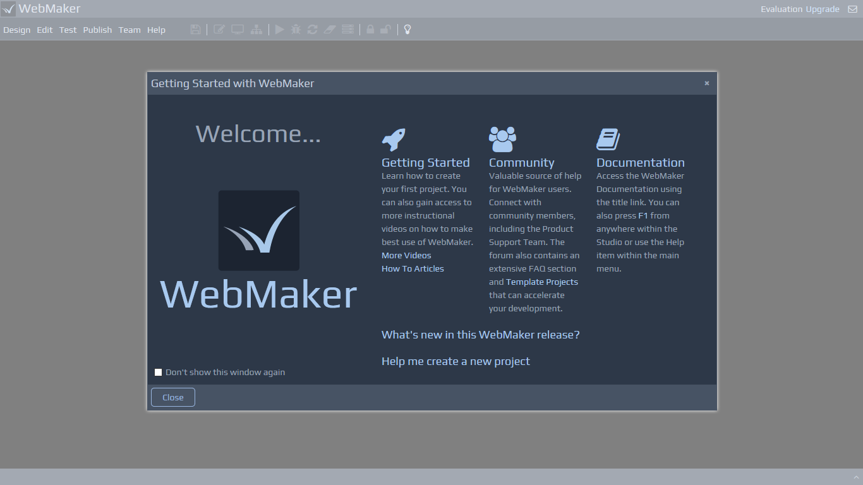
Task: Check Don't show this window again
Action: [159, 372]
